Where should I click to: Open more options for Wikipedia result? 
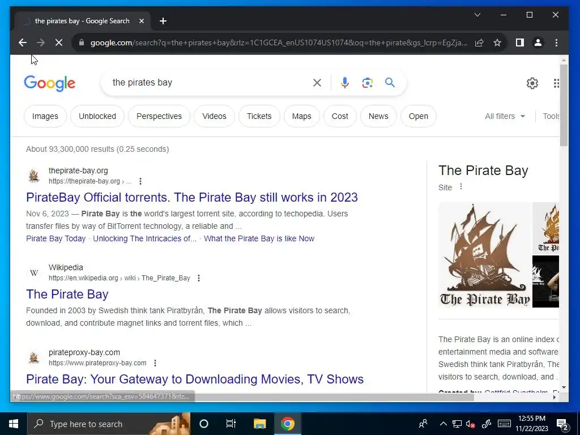(199, 278)
